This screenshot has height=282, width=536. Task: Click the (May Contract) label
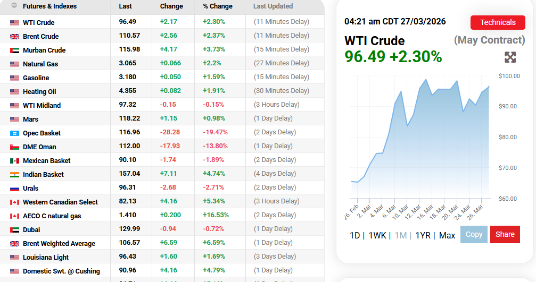click(x=489, y=40)
